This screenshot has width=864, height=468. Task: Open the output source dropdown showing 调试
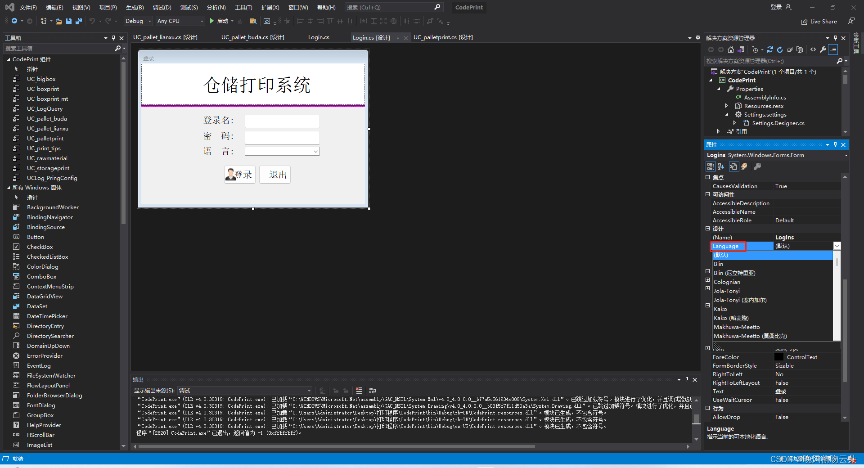[x=245, y=391]
